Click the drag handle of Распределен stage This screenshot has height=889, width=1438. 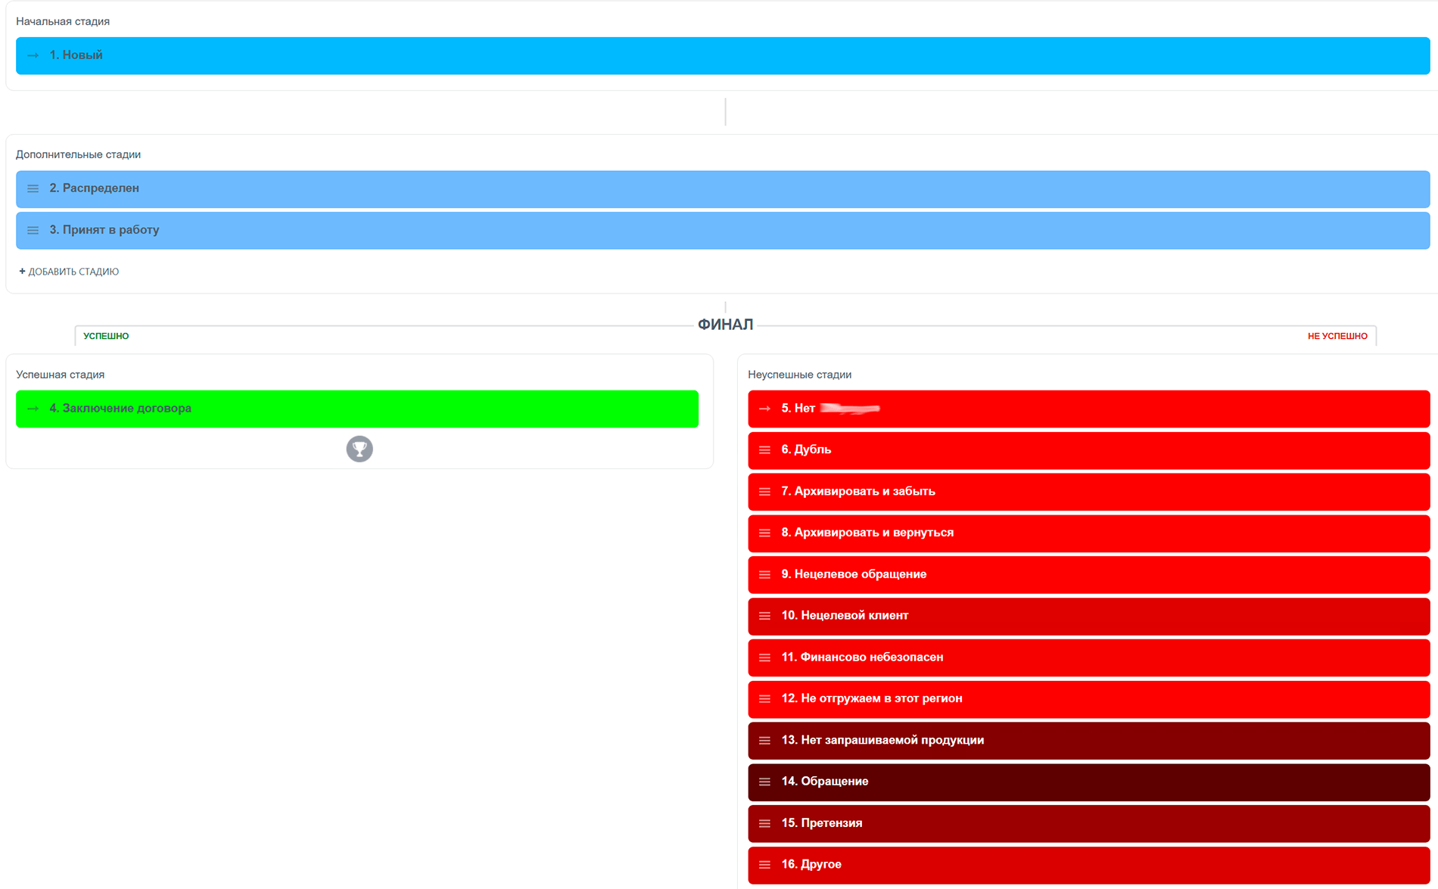point(33,188)
